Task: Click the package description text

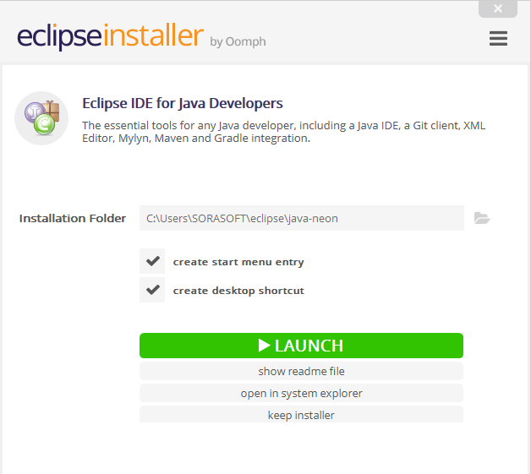Action: (x=284, y=132)
